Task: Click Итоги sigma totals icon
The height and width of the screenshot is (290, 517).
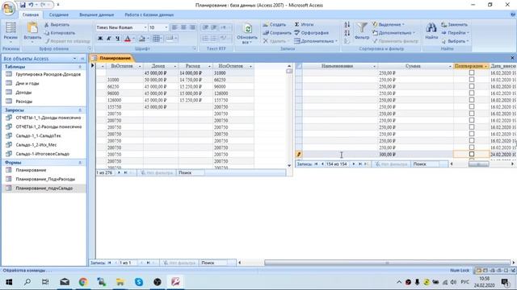Action: point(296,25)
